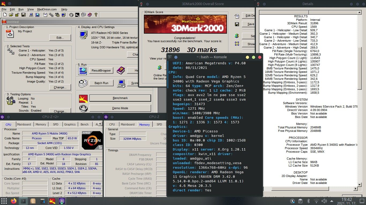Click the batch run stack toolbar icon
Viewport: 366px width, 205px height.
(x=83, y=15)
